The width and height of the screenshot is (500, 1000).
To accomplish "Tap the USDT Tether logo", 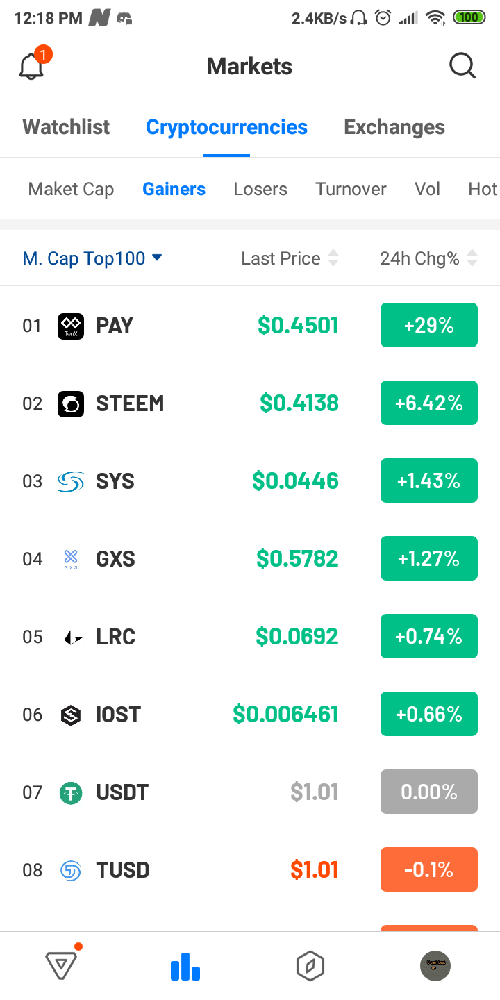I will tap(71, 792).
